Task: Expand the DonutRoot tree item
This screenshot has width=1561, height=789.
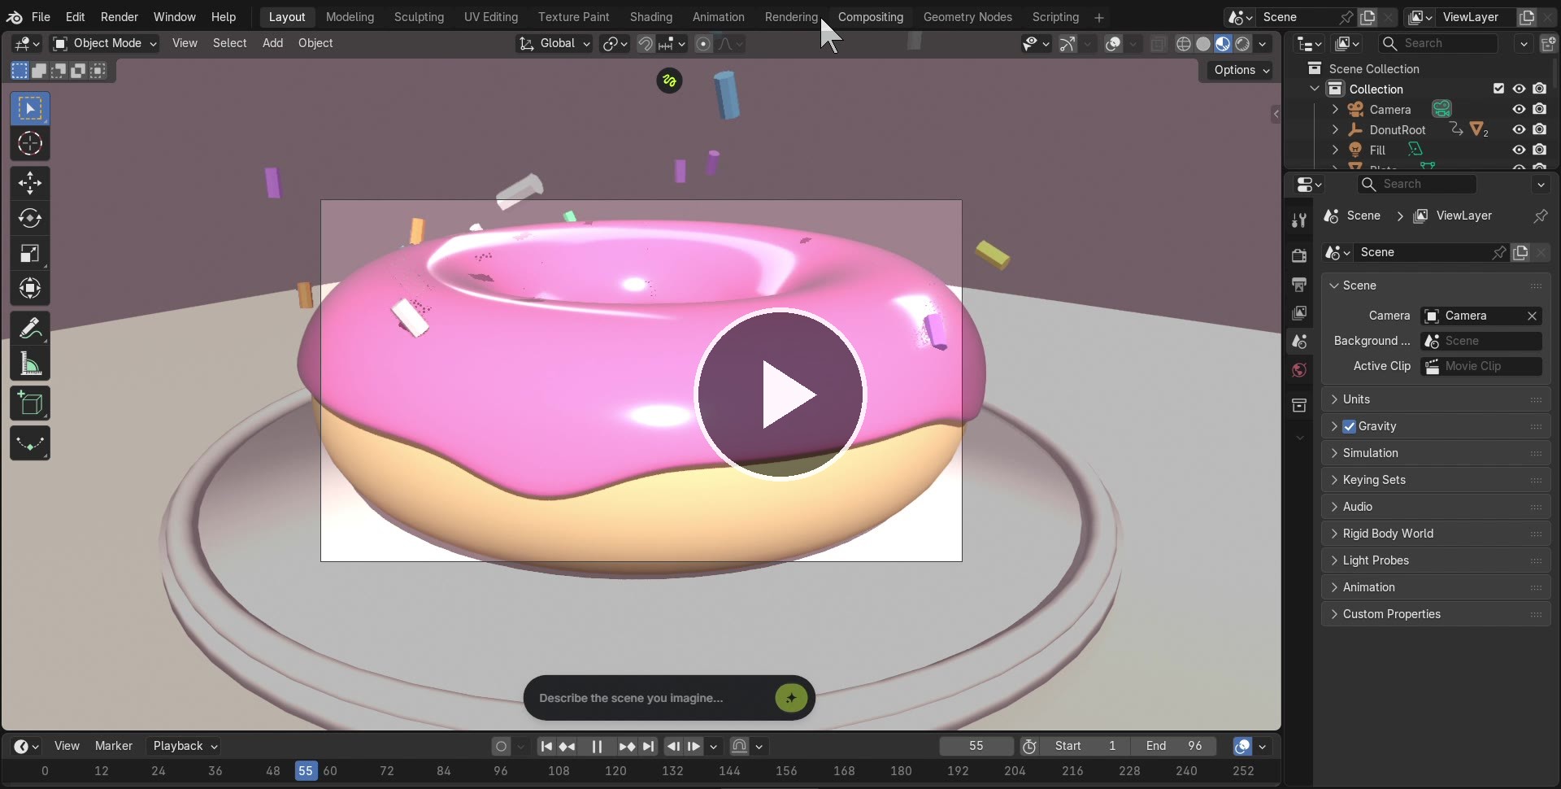Action: point(1335,129)
